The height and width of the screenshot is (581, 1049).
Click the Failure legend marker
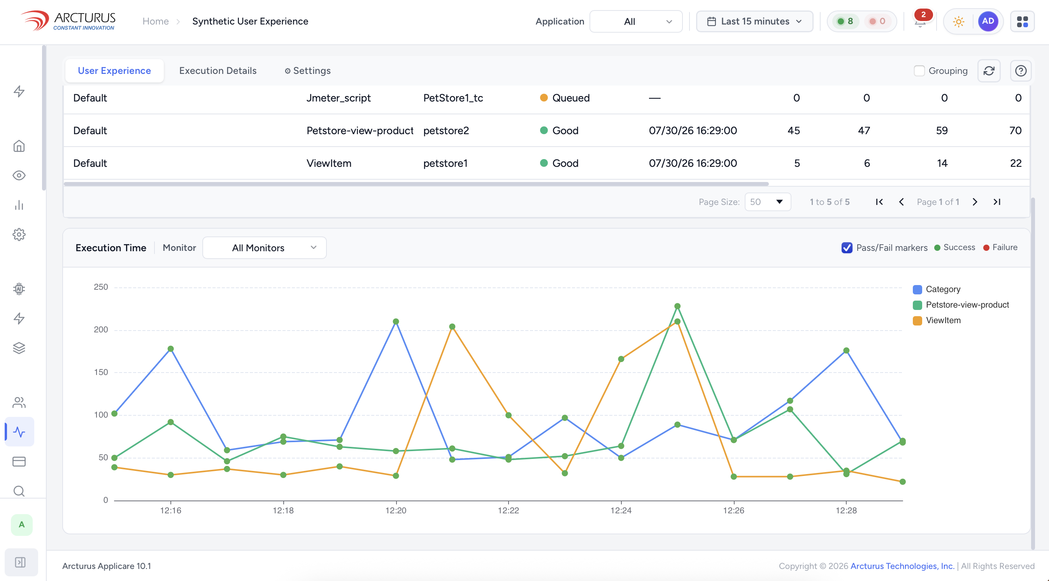1000,247
